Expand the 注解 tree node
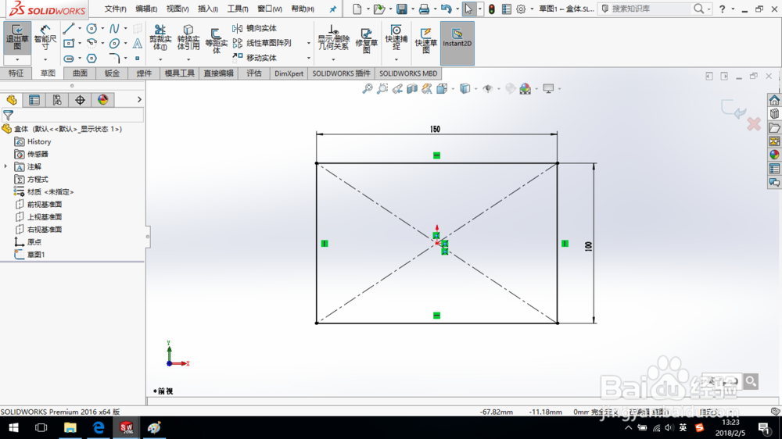The height and width of the screenshot is (439, 782). tap(5, 166)
